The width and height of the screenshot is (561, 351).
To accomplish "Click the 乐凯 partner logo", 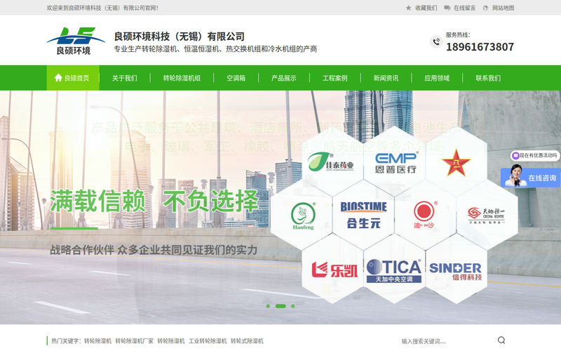I will click(x=334, y=270).
